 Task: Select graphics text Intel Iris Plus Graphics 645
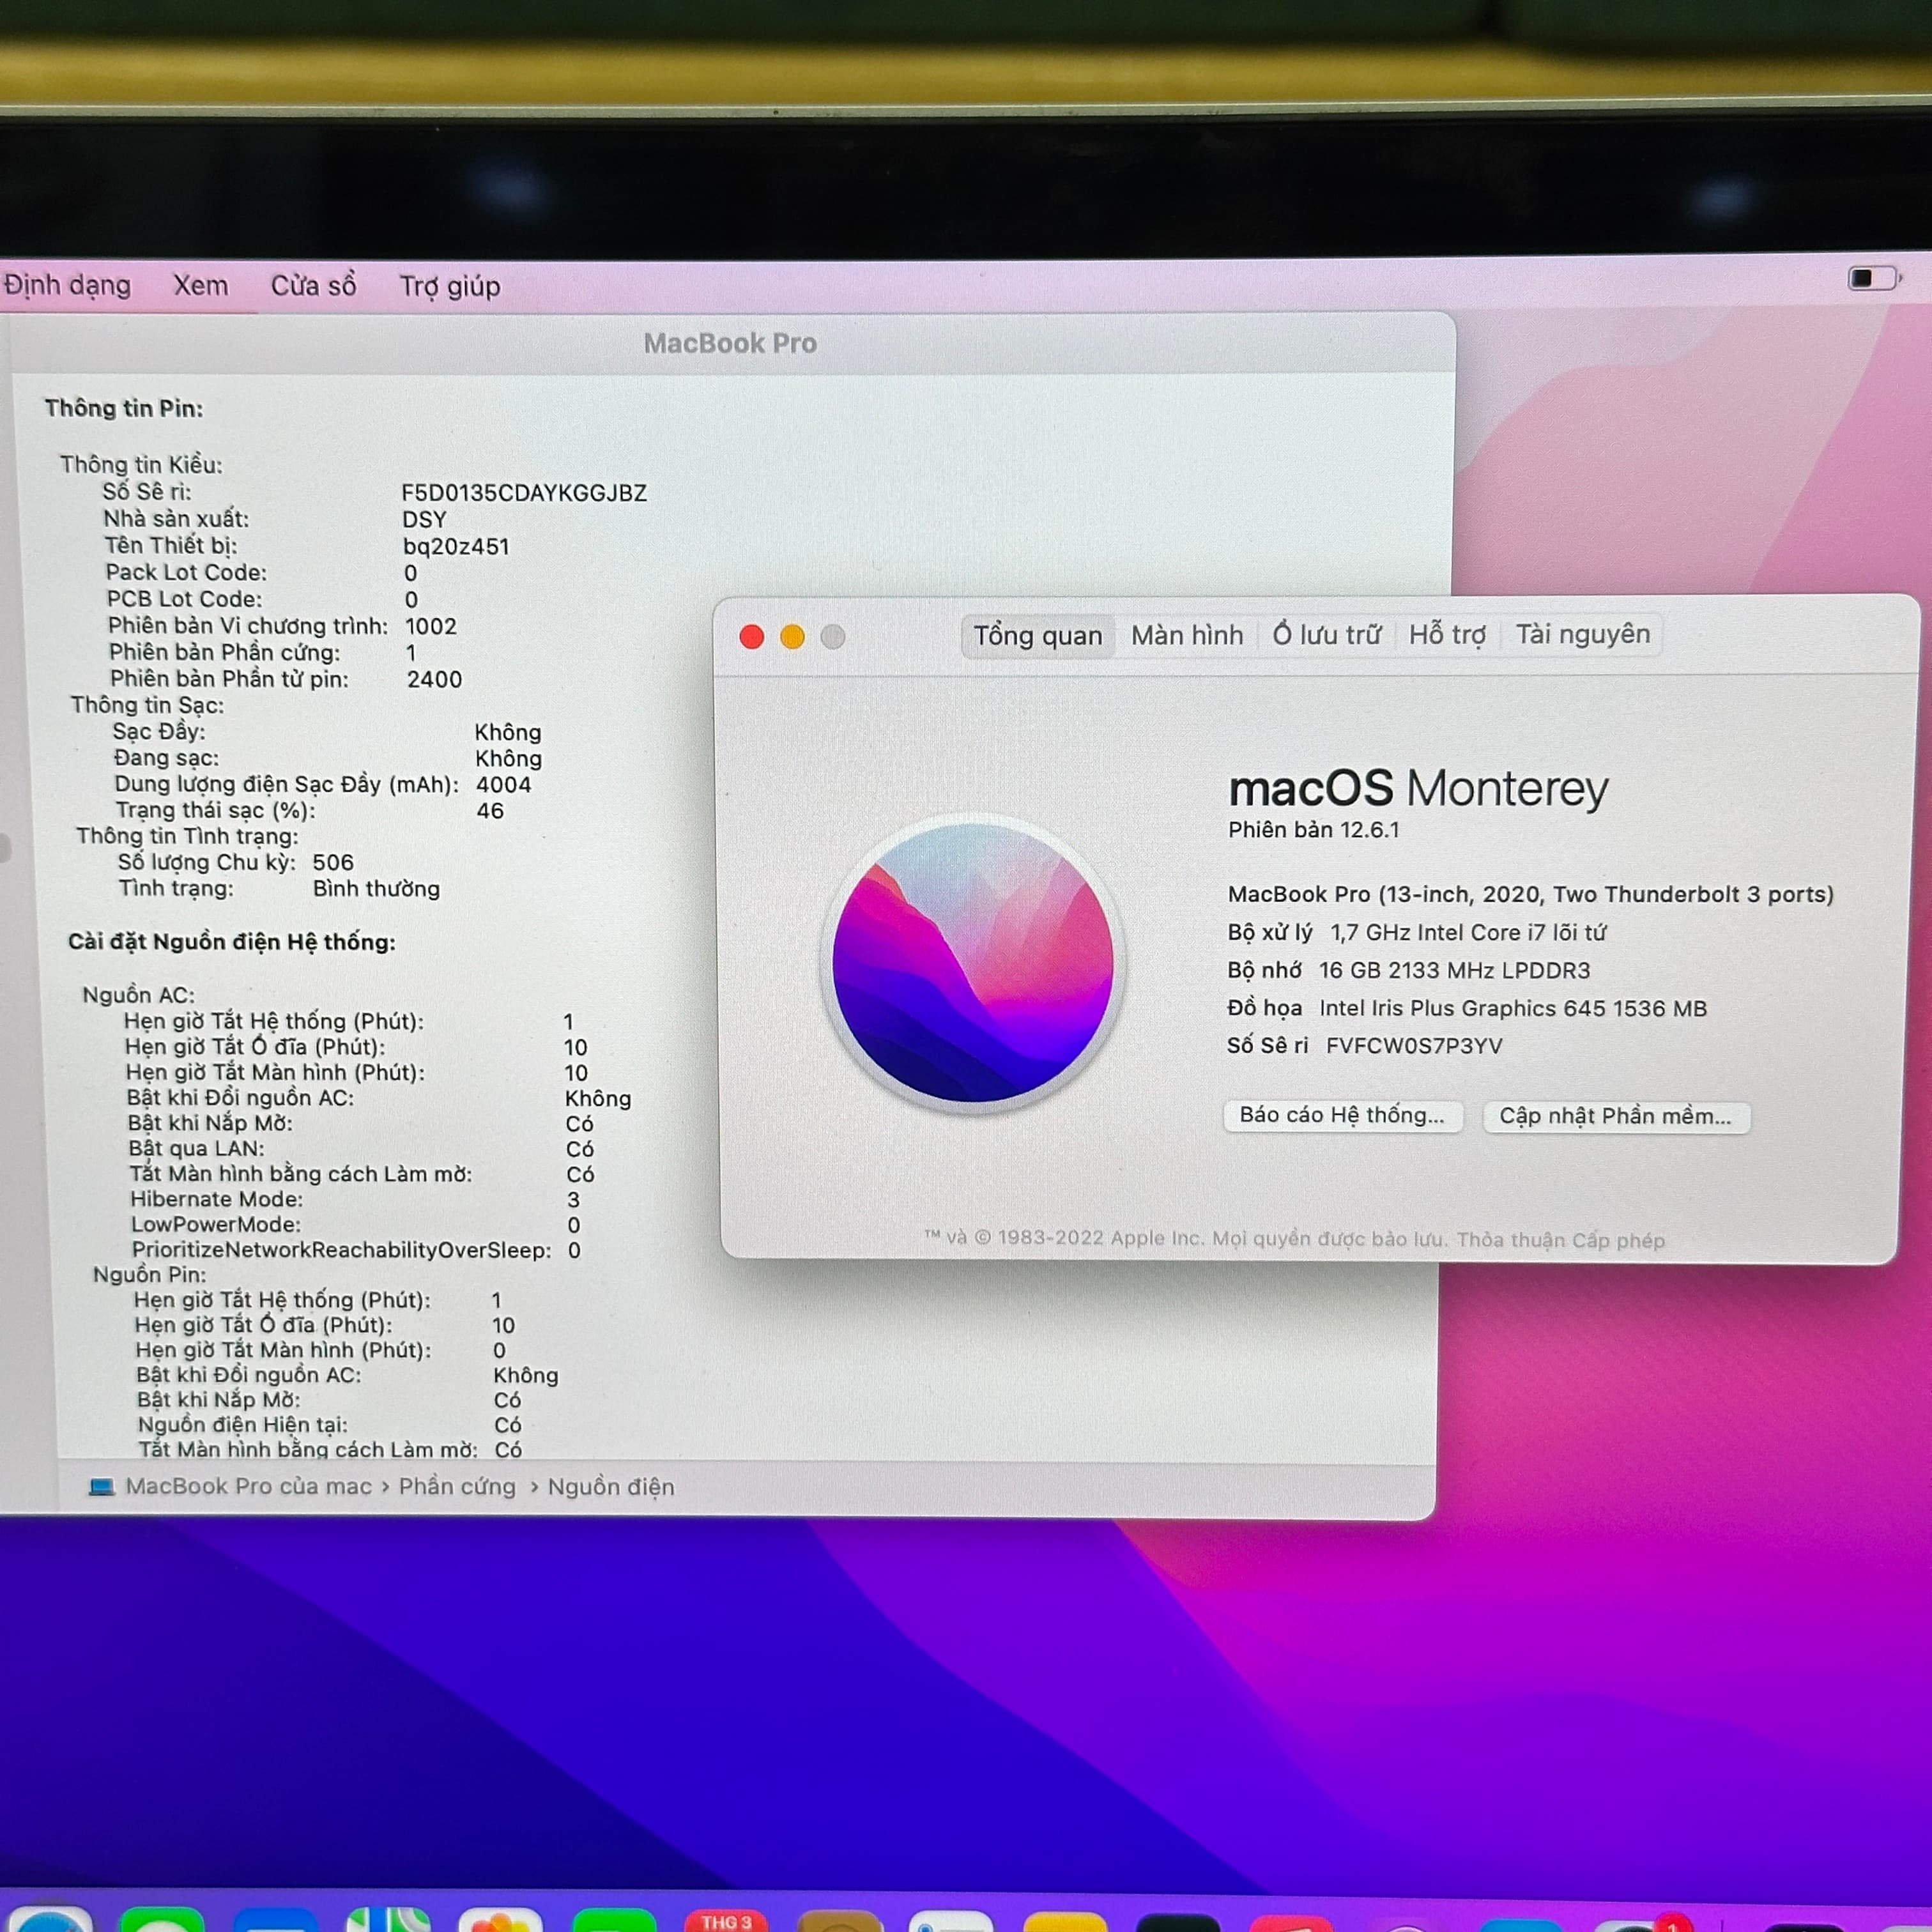point(1513,1008)
